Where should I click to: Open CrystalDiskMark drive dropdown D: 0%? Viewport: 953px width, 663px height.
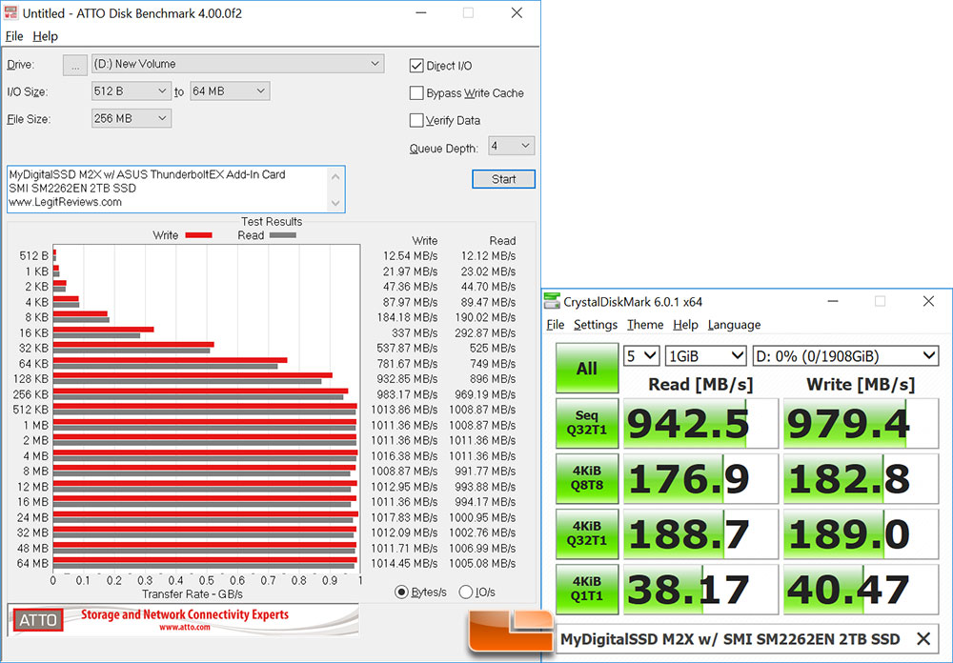pyautogui.click(x=845, y=356)
